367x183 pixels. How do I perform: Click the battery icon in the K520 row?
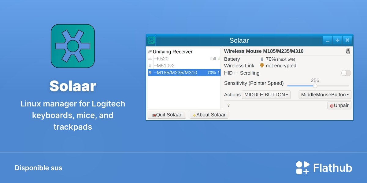(219, 59)
